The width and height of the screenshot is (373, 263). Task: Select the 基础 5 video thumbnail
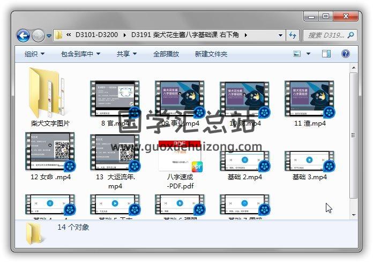(x=115, y=205)
